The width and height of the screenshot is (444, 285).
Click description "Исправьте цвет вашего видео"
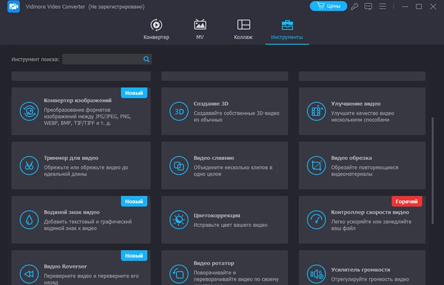(x=230, y=225)
